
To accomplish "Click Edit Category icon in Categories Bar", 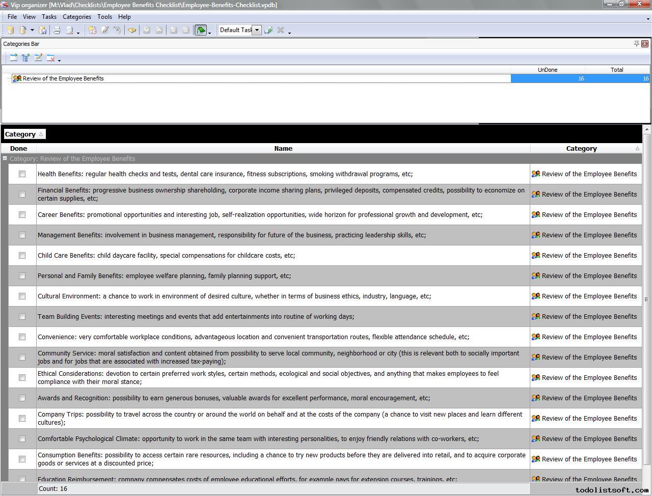I will [38, 58].
